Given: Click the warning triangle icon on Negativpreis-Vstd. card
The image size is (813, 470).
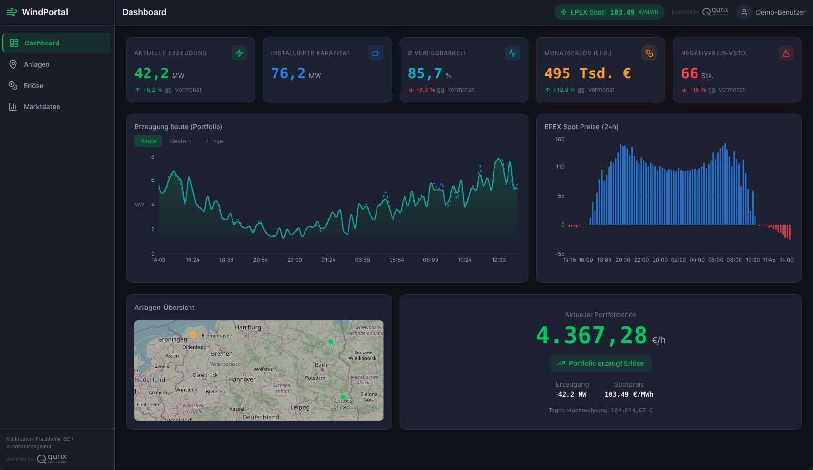Looking at the screenshot, I should [x=786, y=53].
